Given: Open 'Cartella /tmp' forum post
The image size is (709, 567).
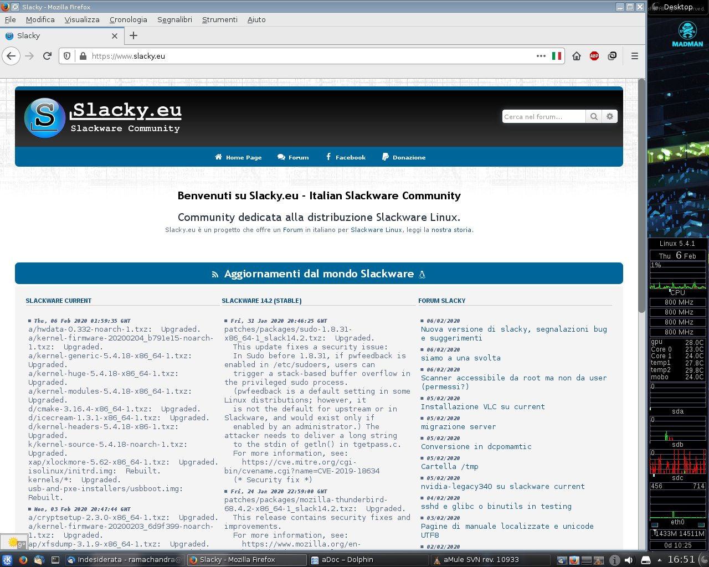Looking at the screenshot, I should pyautogui.click(x=449, y=466).
